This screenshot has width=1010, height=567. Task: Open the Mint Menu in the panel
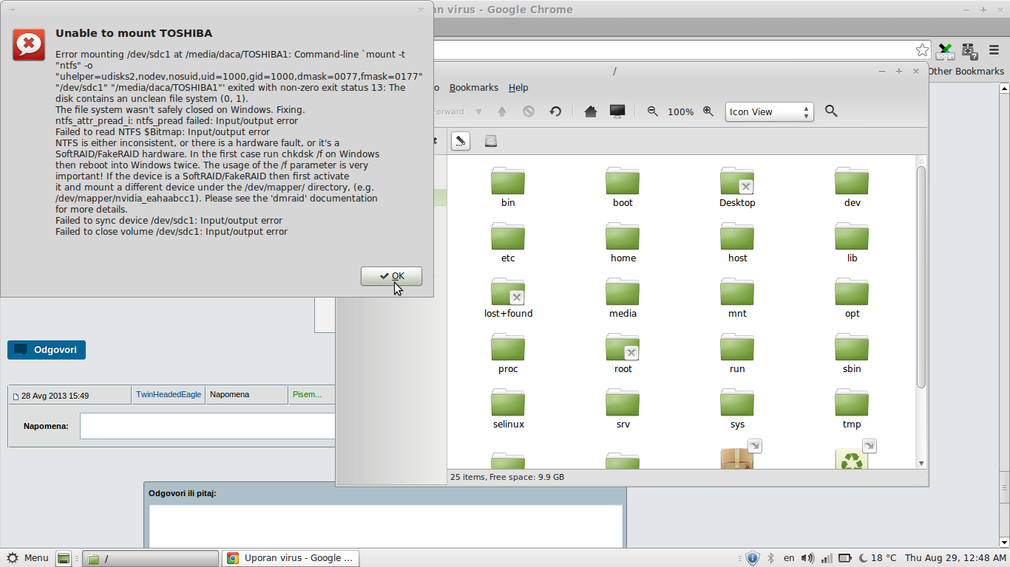27,558
